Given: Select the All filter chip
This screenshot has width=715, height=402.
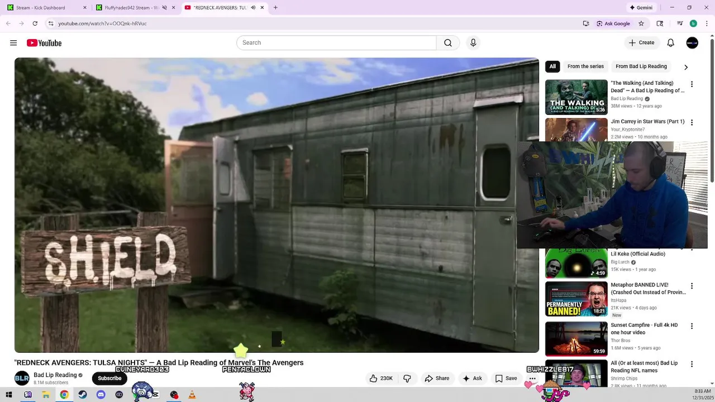Looking at the screenshot, I should point(552,66).
